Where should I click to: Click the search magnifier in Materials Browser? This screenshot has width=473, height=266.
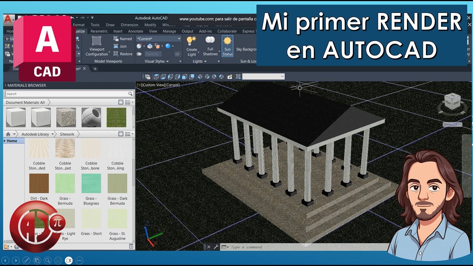(x=130, y=94)
